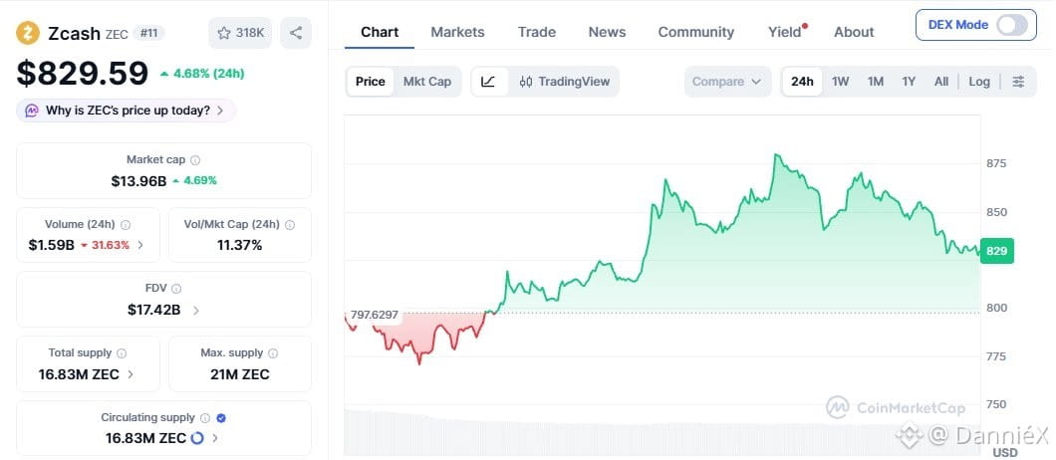1056x460 pixels.
Task: Click the Zcash coin logo
Action: point(28,33)
